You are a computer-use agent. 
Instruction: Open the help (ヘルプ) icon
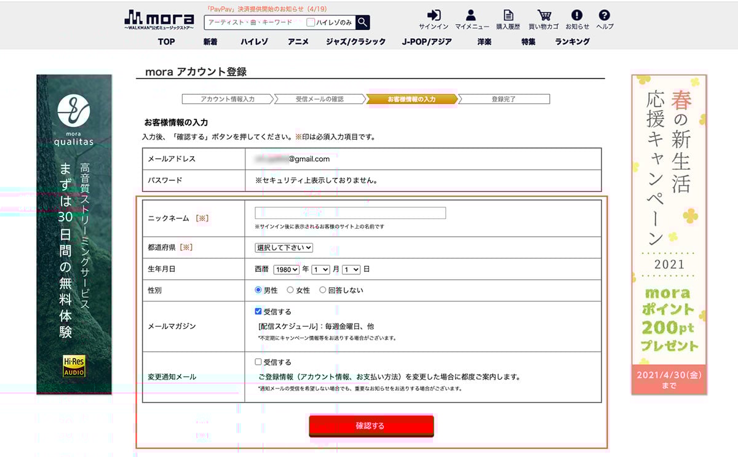(x=605, y=19)
